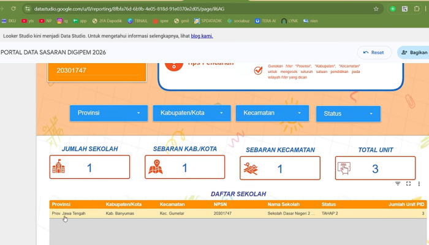Expand the Provinsi filter dropdown
Screen dimensions: 429x245
click(108, 113)
